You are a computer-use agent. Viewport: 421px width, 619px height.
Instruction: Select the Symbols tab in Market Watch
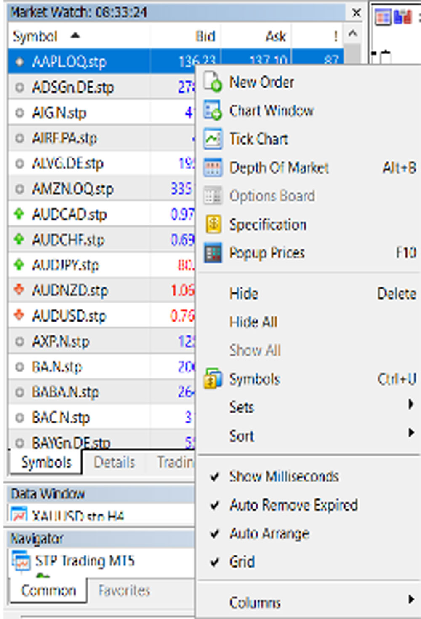coord(46,462)
